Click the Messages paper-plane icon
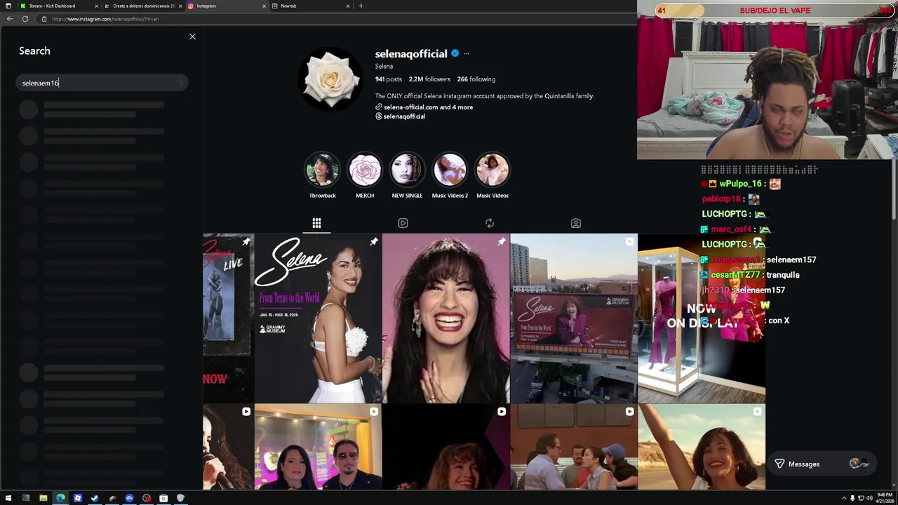 pos(779,464)
